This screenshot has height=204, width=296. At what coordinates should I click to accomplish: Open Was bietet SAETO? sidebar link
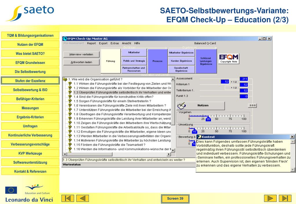30,54
